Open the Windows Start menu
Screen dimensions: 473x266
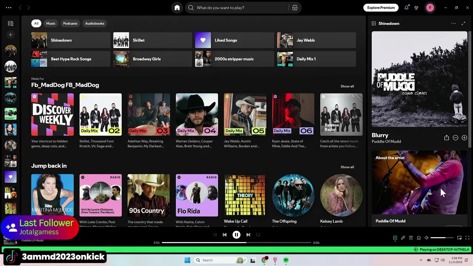(x=187, y=260)
